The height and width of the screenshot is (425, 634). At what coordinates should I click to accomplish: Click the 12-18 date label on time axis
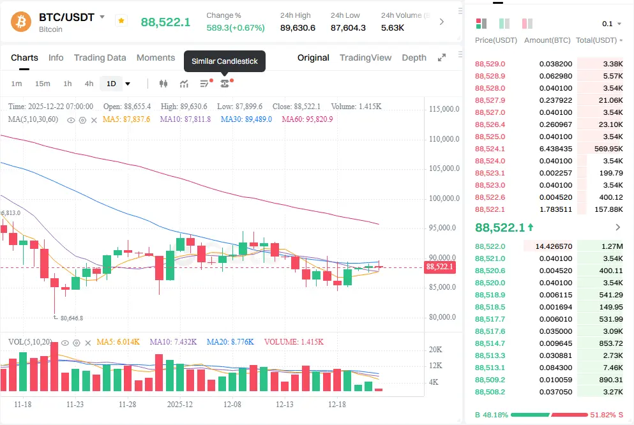(337, 405)
